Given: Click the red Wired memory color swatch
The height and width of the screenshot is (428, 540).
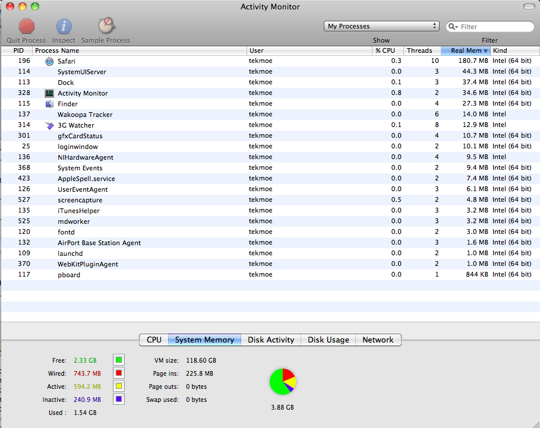Looking at the screenshot, I should [x=119, y=373].
